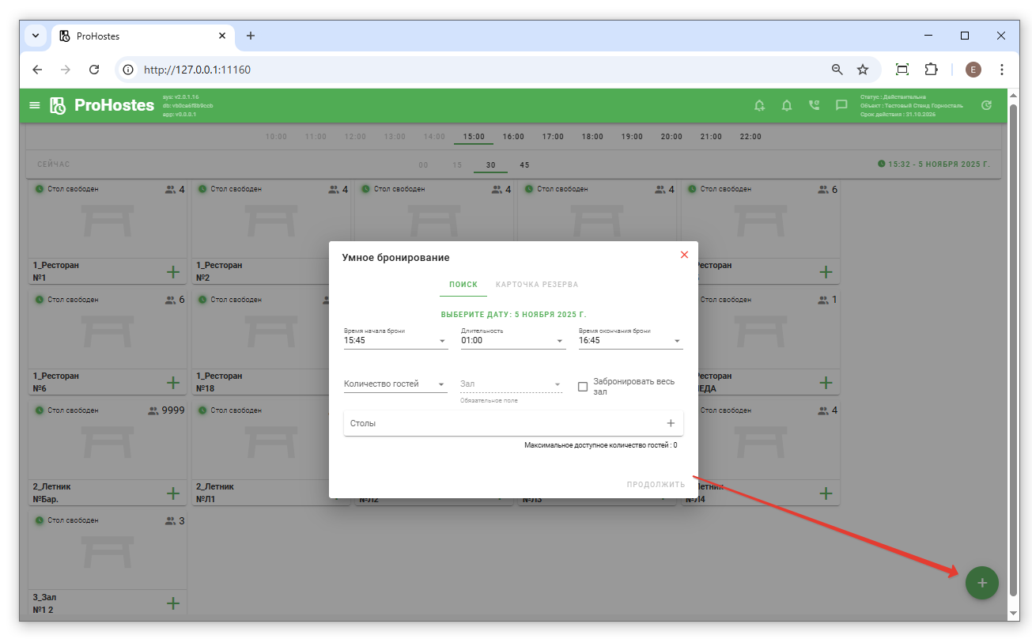
Task: Select 17:00 on the hour timeline
Action: [x=553, y=137]
